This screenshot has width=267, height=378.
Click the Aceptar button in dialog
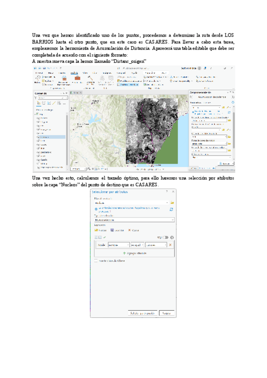tap(166, 312)
